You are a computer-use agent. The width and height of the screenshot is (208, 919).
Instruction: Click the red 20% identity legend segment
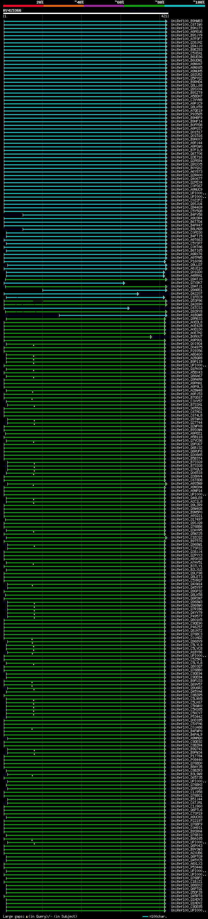pos(23,6)
